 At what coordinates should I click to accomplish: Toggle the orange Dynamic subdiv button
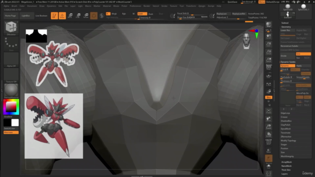[287, 65]
